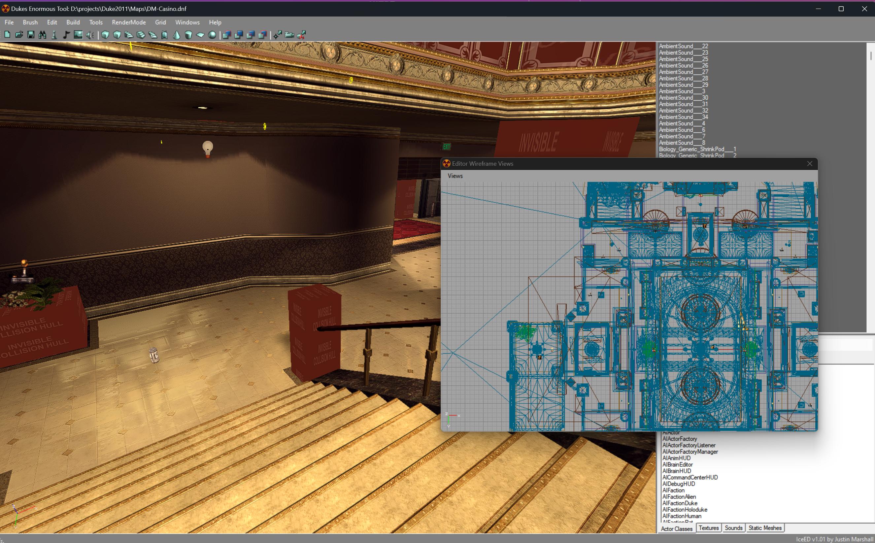Click the camera folder toolbar icon
This screenshot has height=543, width=875.
tap(289, 35)
